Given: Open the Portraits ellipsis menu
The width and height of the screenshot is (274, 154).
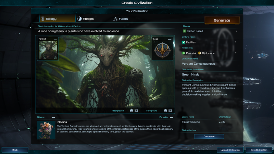Looking at the screenshot, I should (x=171, y=117).
